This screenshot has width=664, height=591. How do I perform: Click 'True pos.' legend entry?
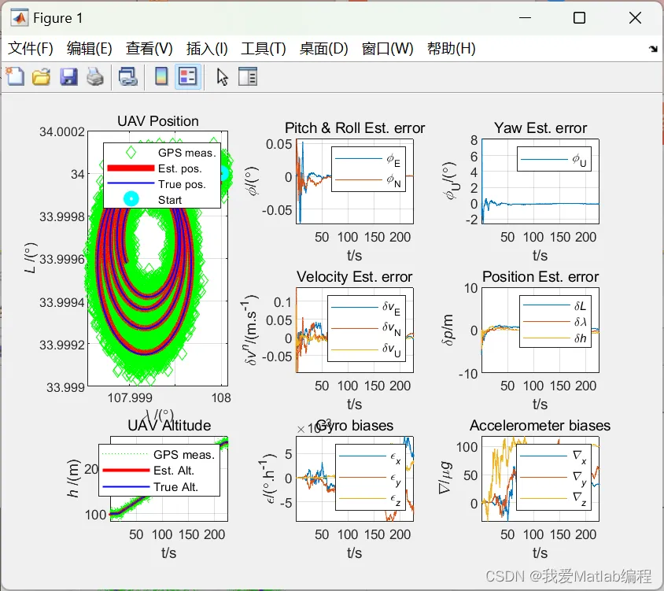[x=182, y=184]
